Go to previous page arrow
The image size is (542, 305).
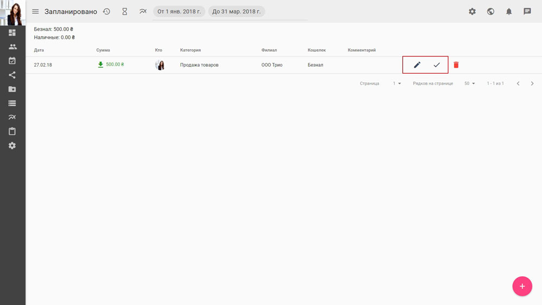pos(518,83)
